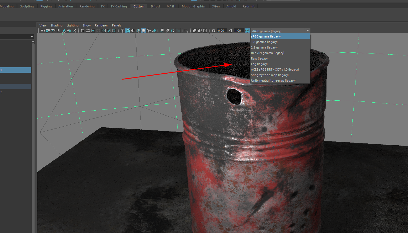Image resolution: width=408 pixels, height=233 pixels.
Task: Select the film gate icon
Action: pyautogui.click(x=88, y=30)
